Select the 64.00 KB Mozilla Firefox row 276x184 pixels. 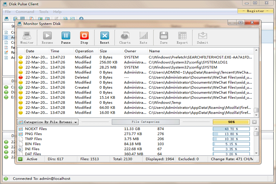[136, 108]
